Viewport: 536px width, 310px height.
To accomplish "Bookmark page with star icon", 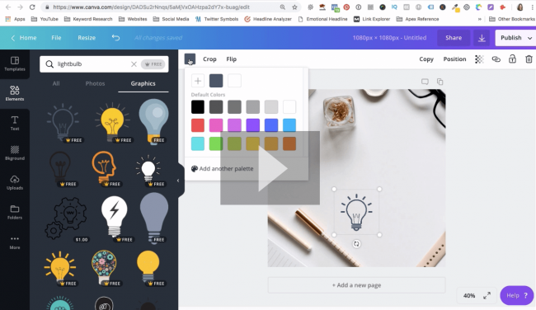I will click(294, 7).
